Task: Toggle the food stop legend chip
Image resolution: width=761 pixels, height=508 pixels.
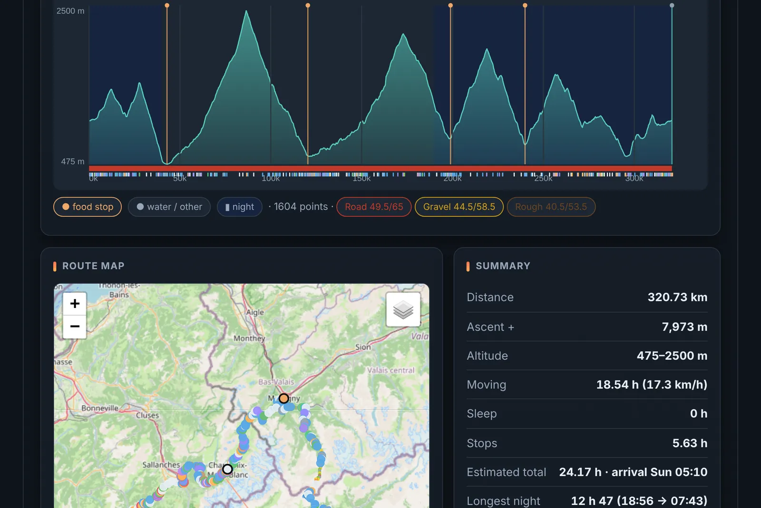Action: pyautogui.click(x=88, y=207)
